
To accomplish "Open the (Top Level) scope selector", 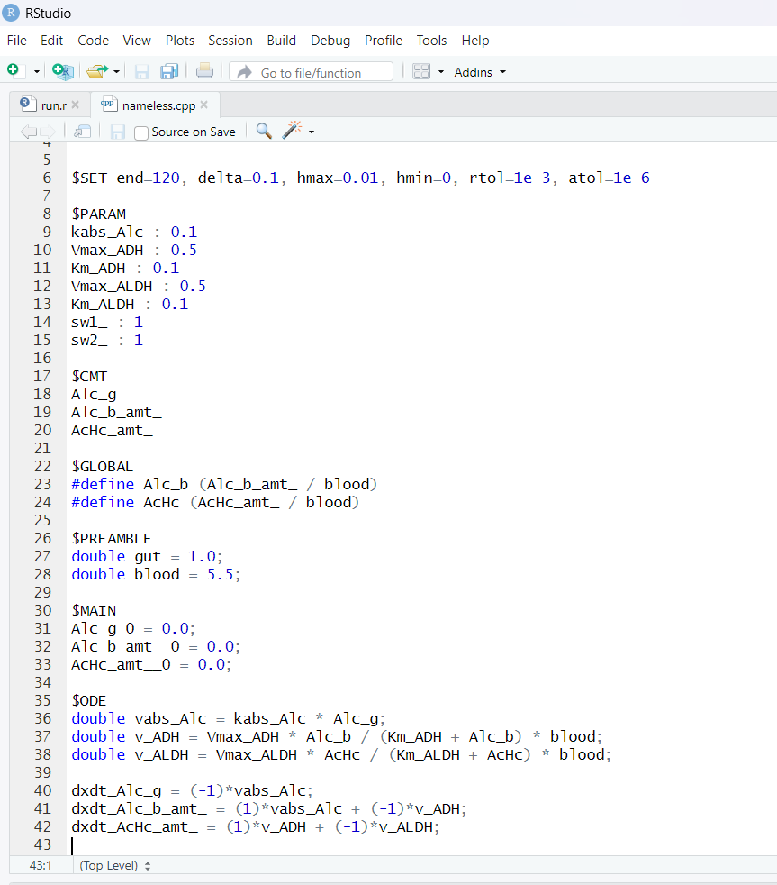I will tap(115, 865).
